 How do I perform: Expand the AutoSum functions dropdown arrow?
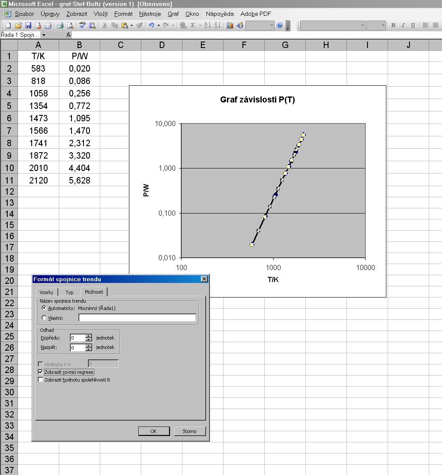coord(200,25)
